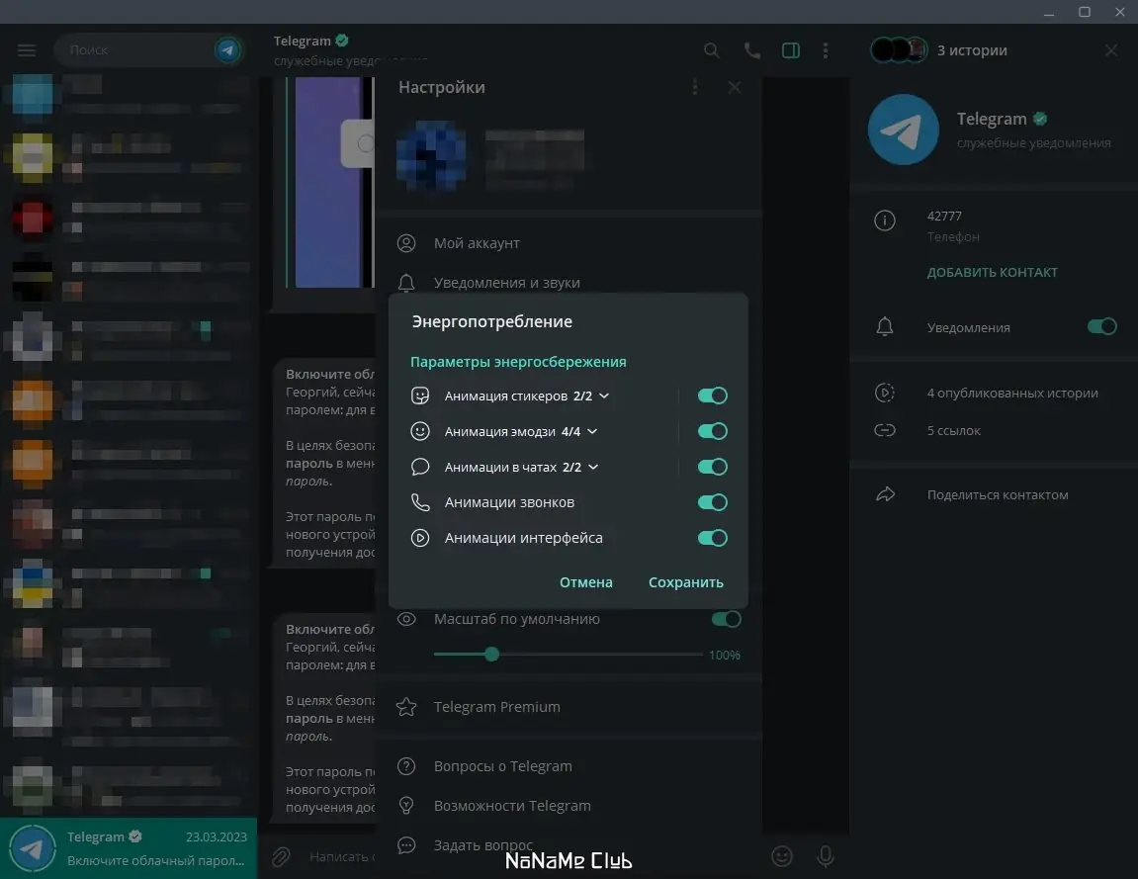Click the paperclip attach icon
The height and width of the screenshot is (879, 1138).
(281, 856)
